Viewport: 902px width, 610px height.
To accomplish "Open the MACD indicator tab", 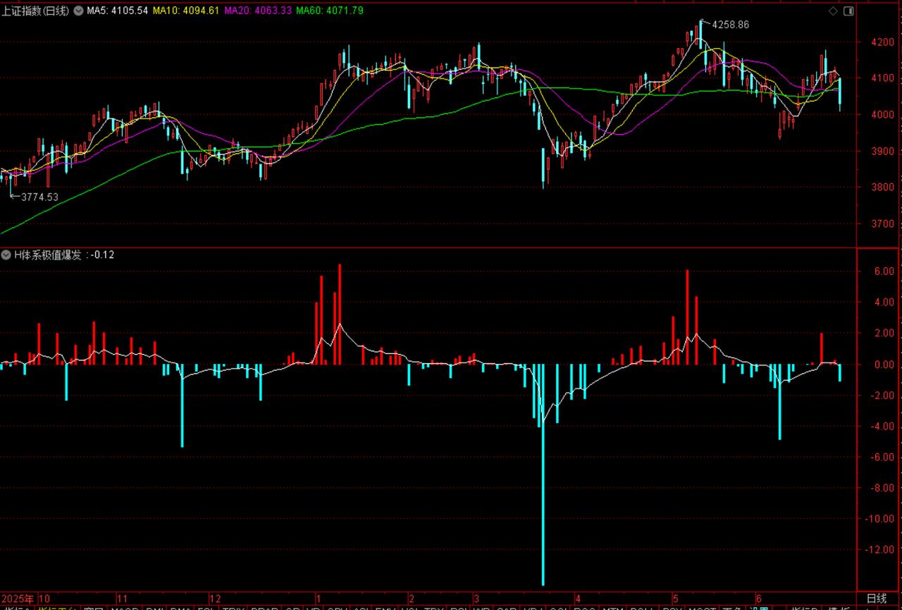I will (x=125, y=607).
